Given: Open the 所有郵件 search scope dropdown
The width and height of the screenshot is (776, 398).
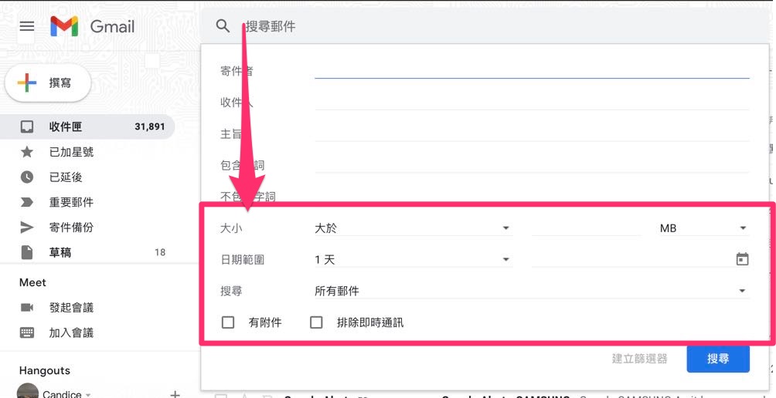Looking at the screenshot, I should click(x=532, y=291).
